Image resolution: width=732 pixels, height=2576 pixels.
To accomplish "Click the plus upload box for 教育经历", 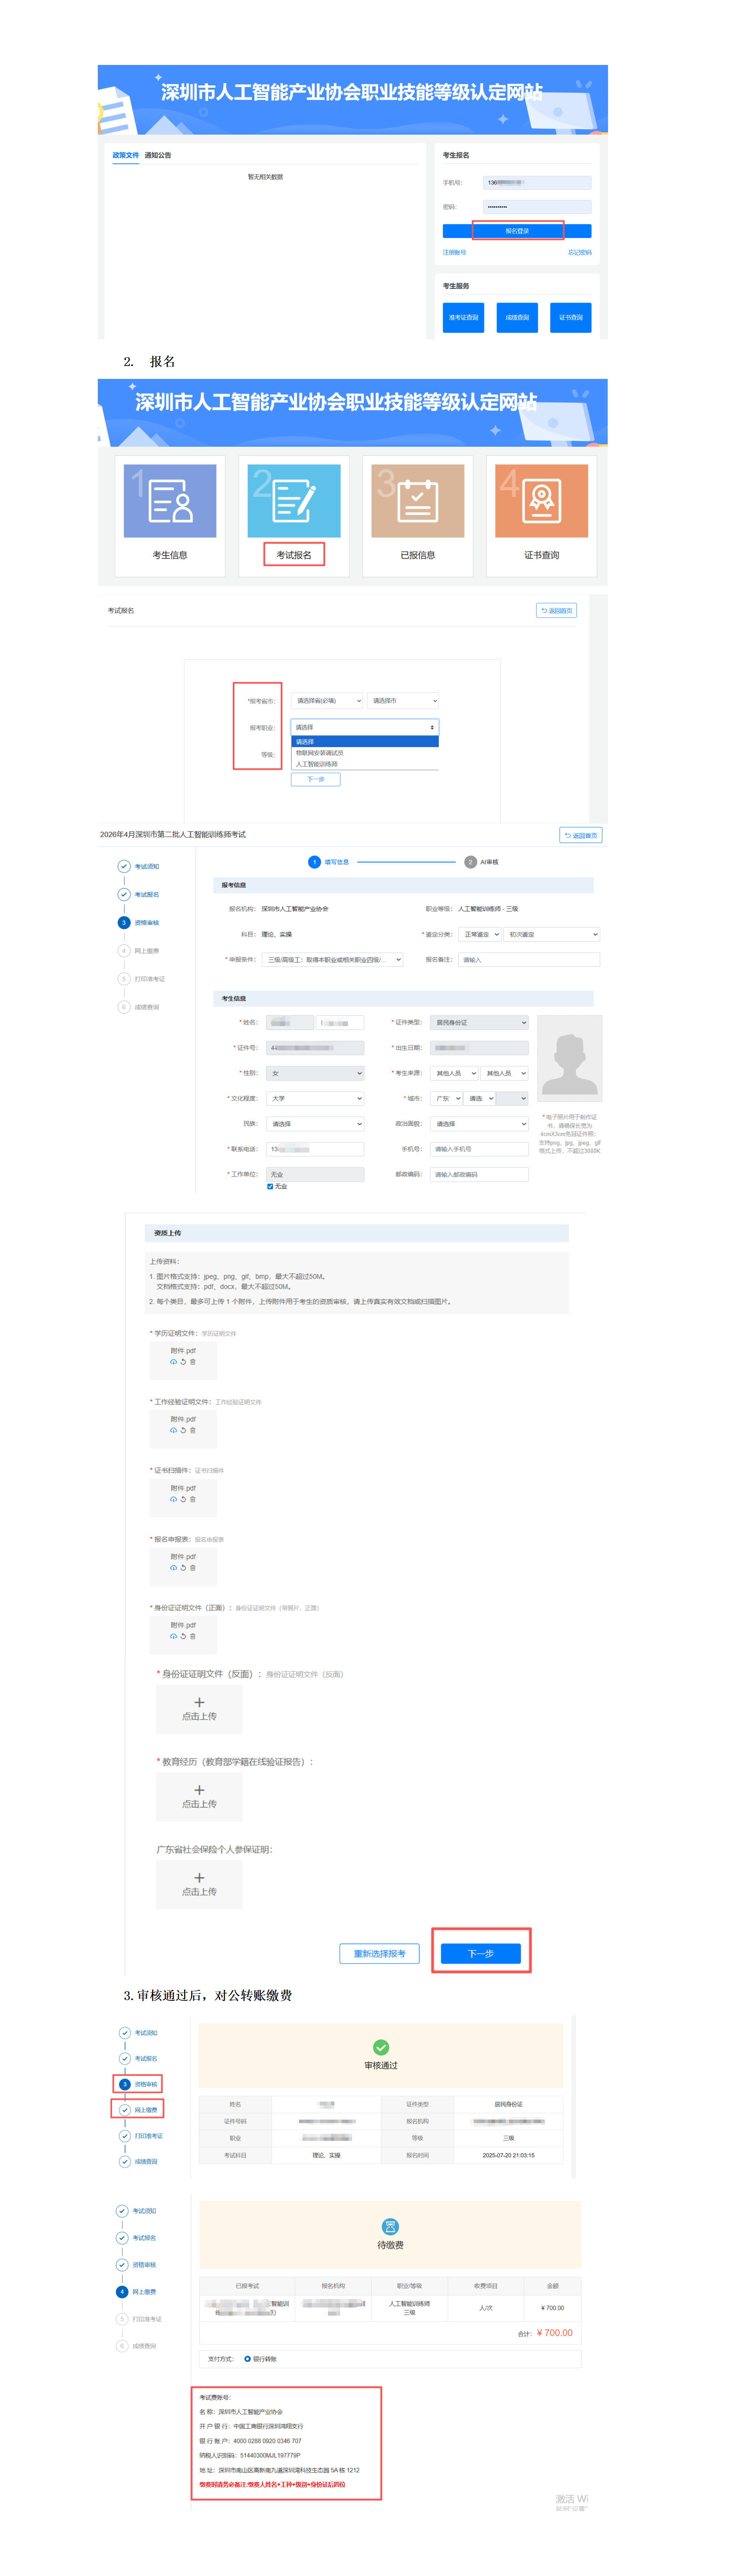I will 199,1797.
